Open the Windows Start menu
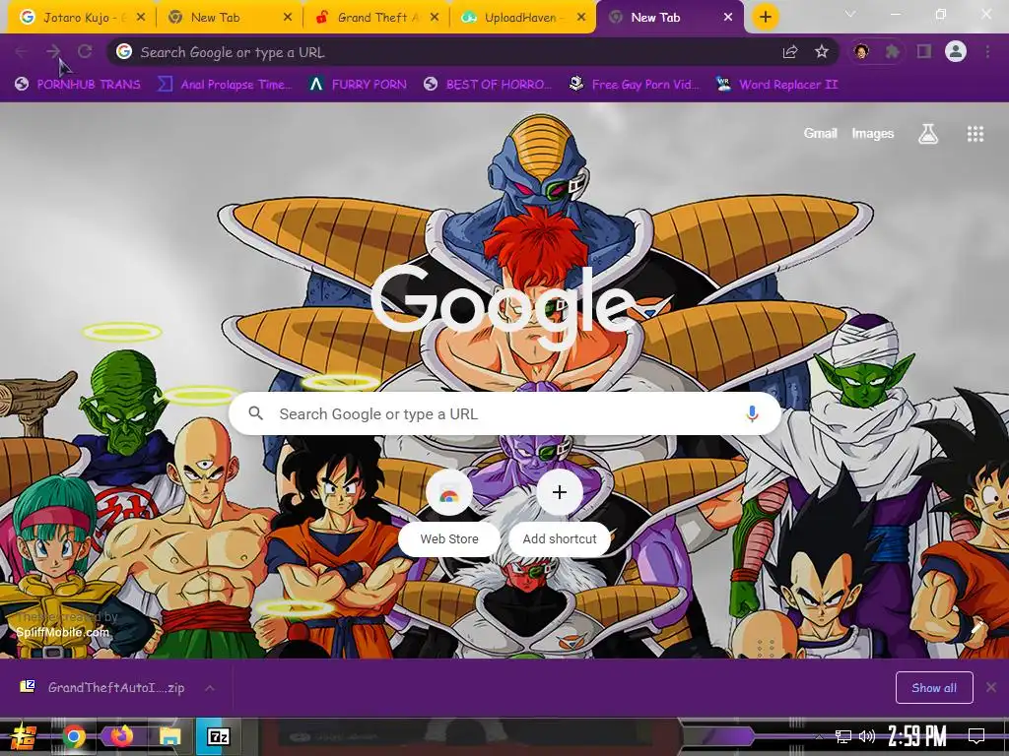Screen dimensions: 1009x756 point(23,736)
